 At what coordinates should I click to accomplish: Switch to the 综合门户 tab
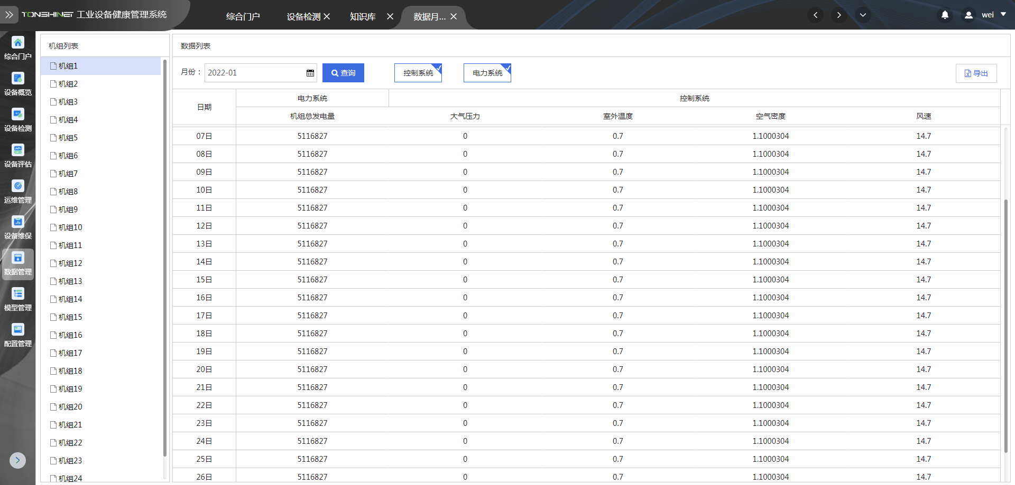[243, 17]
